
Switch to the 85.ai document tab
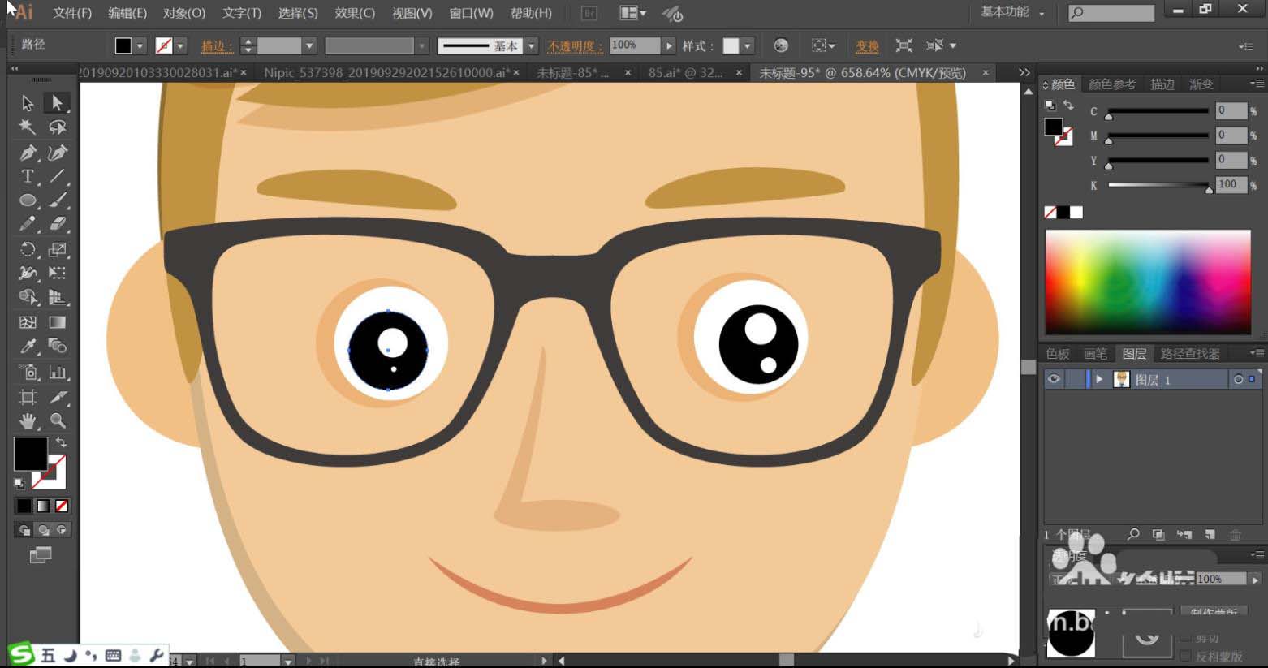click(x=684, y=72)
